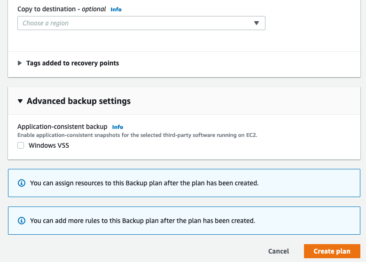Viewport: 366px width, 262px height.
Task: Open Info link beside Application-consistent backup
Action: tap(117, 127)
